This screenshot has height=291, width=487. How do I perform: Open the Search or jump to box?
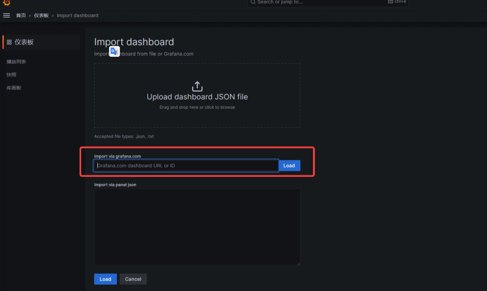(x=328, y=2)
